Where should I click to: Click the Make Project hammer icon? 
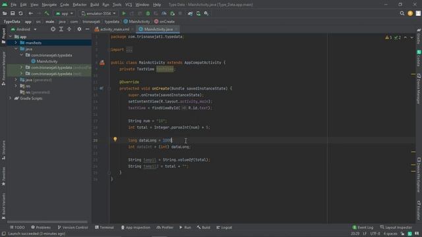(47, 13)
